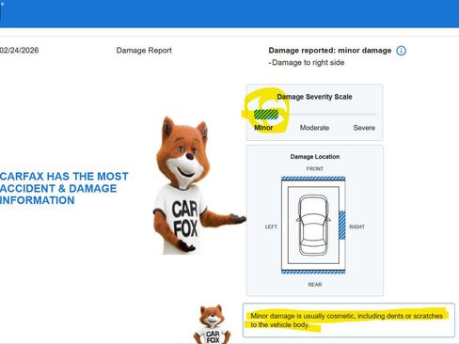Click the car outline in Damage Location diagram

313,226
